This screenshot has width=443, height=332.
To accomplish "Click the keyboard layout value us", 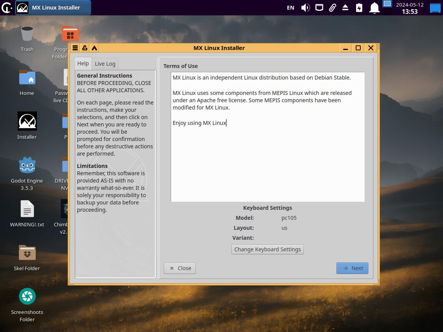I will pos(284,228).
